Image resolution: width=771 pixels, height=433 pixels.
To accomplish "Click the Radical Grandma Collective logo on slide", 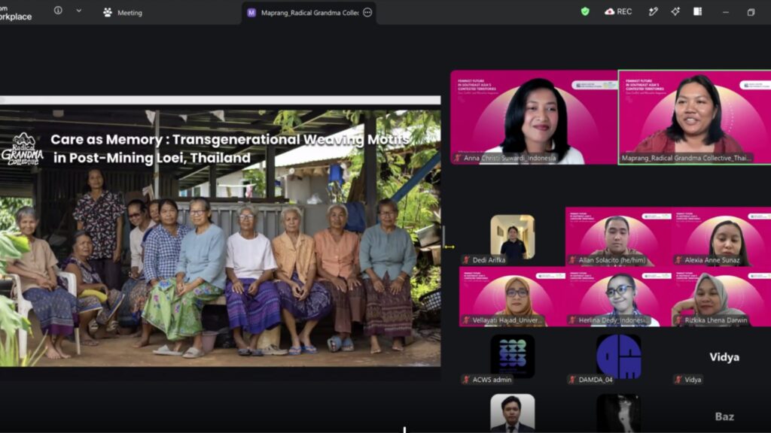I will [x=22, y=149].
